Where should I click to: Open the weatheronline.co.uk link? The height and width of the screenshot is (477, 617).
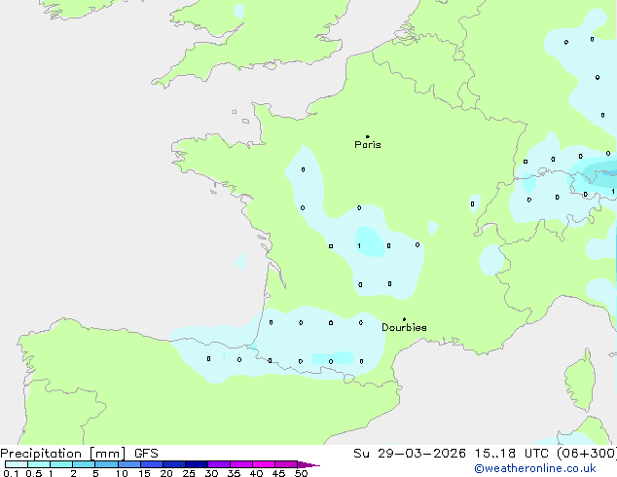tap(535, 468)
